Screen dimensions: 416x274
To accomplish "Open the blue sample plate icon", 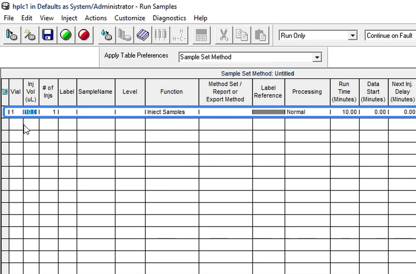I will (x=143, y=35).
